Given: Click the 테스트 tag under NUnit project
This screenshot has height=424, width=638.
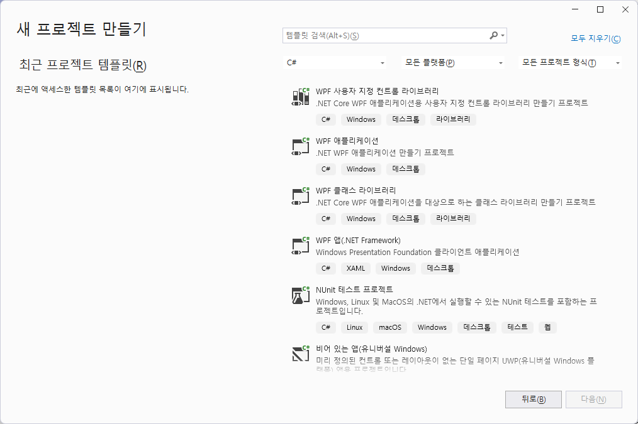Looking at the screenshot, I should tap(517, 327).
